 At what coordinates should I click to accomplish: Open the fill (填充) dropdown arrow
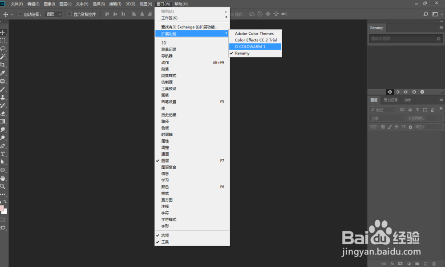440,127
